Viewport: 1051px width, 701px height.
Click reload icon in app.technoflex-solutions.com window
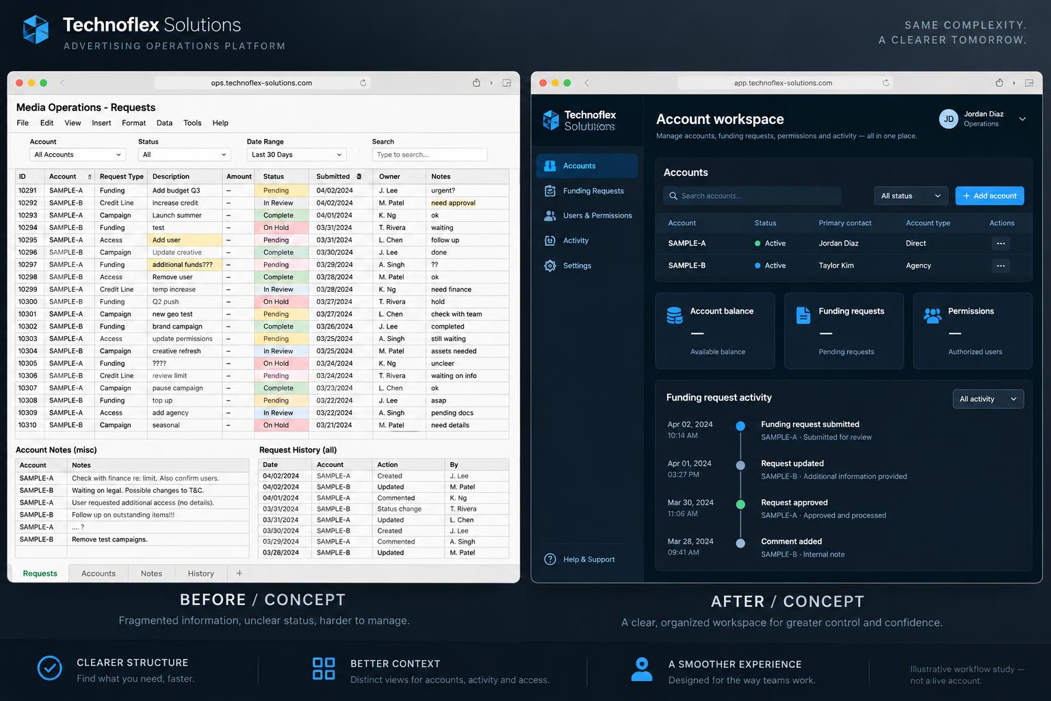tap(885, 83)
